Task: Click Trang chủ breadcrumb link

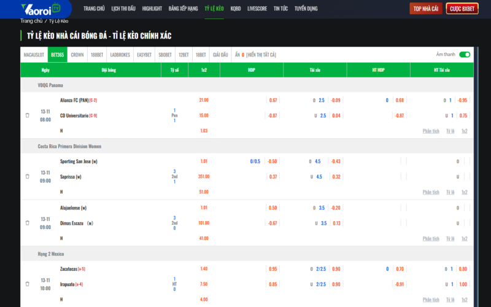Action: 31,21
